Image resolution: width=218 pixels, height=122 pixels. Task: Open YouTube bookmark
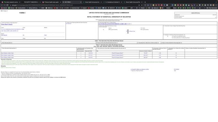click(x=91, y=8)
